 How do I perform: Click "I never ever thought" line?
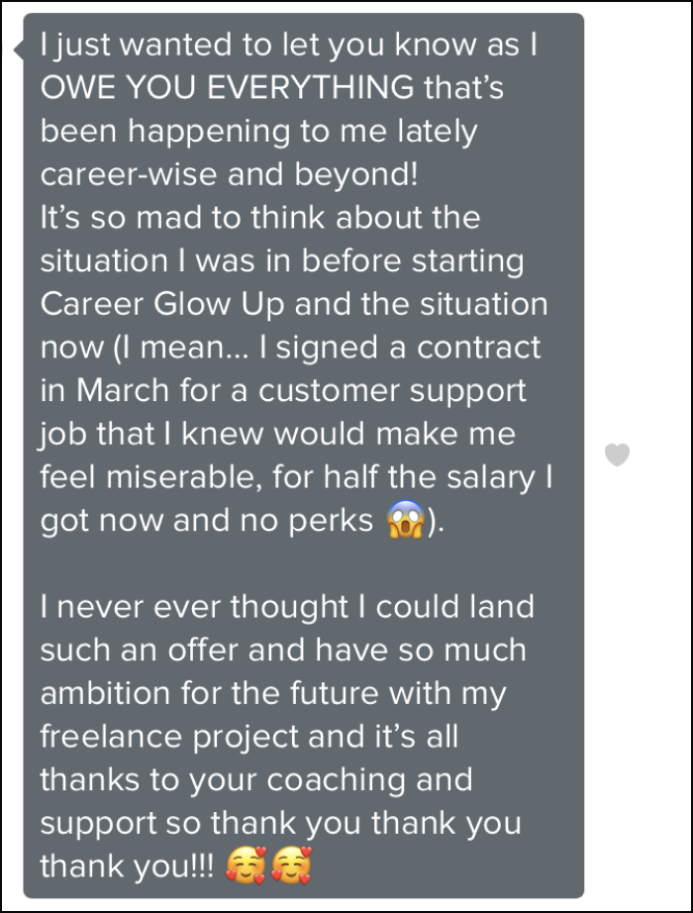[x=194, y=607]
